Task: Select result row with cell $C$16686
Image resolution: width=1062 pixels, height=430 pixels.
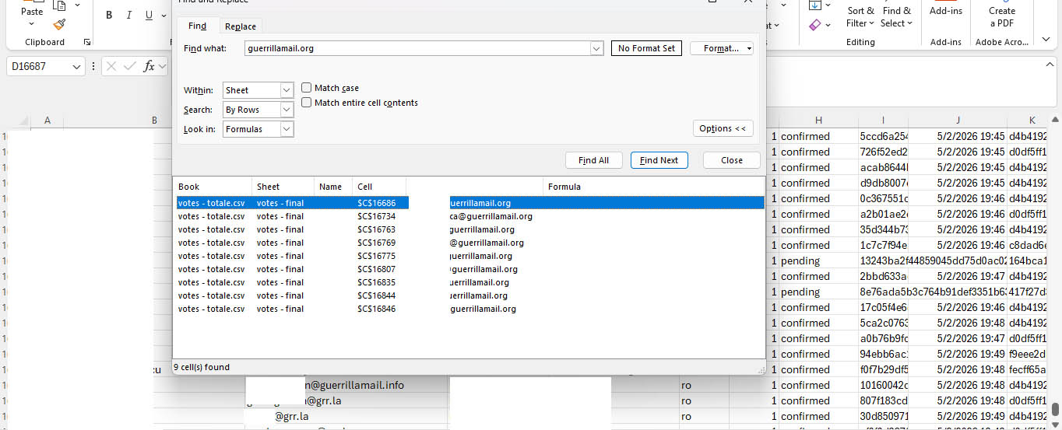Action: tap(469, 203)
